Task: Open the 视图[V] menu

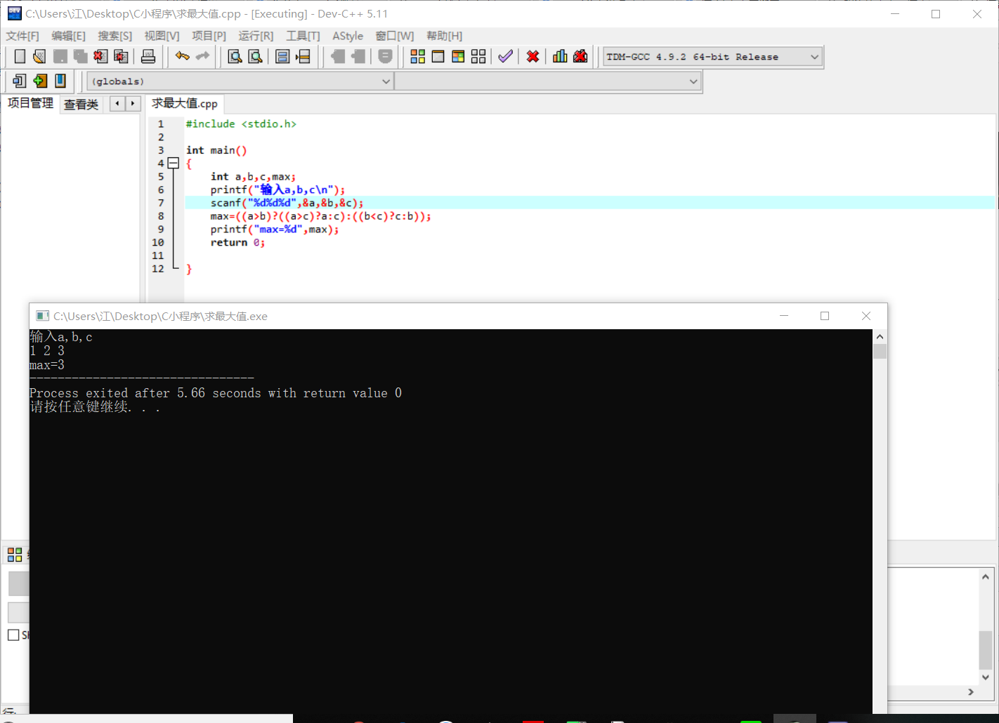Action: (162, 36)
